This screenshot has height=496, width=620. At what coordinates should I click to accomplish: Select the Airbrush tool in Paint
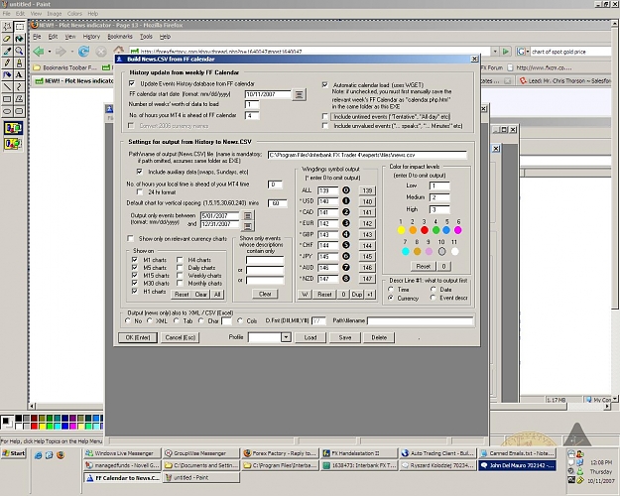tap(7, 74)
